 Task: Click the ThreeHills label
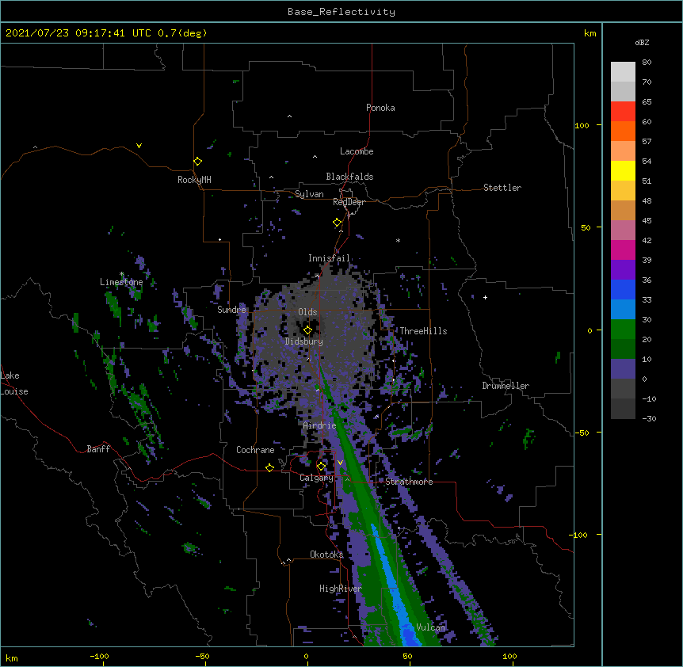click(x=423, y=331)
